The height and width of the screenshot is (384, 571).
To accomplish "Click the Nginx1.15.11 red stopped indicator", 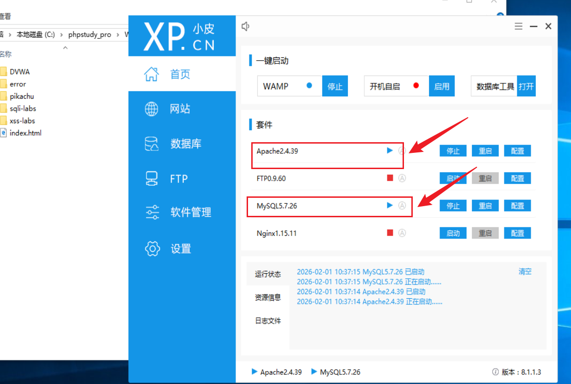I will tap(390, 233).
